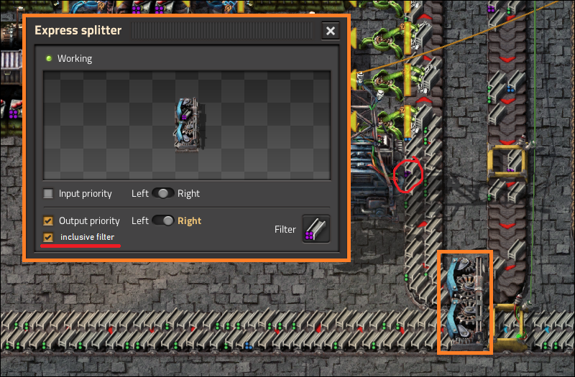
Task: Toggle the Output priority Left/Right switch
Action: [163, 220]
